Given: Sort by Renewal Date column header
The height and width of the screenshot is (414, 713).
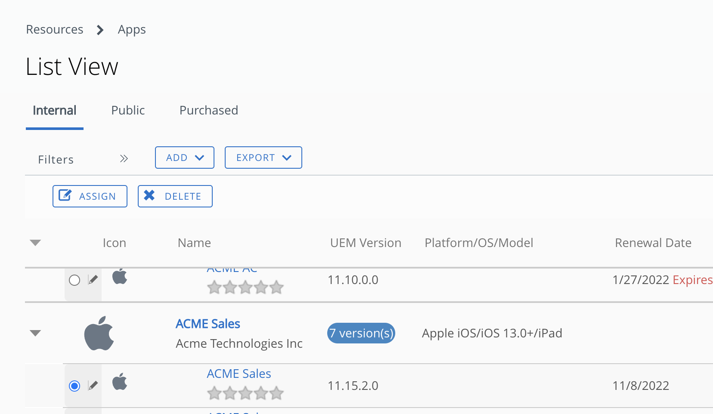Looking at the screenshot, I should pos(653,243).
